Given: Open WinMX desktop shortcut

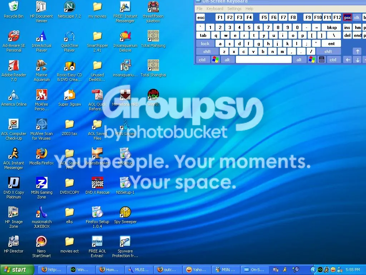Looking at the screenshot, I should point(153,98).
